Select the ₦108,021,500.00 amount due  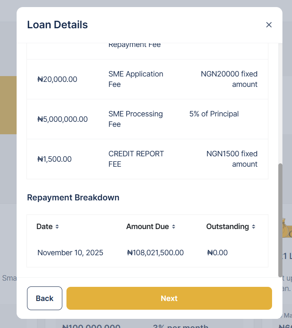pos(155,253)
